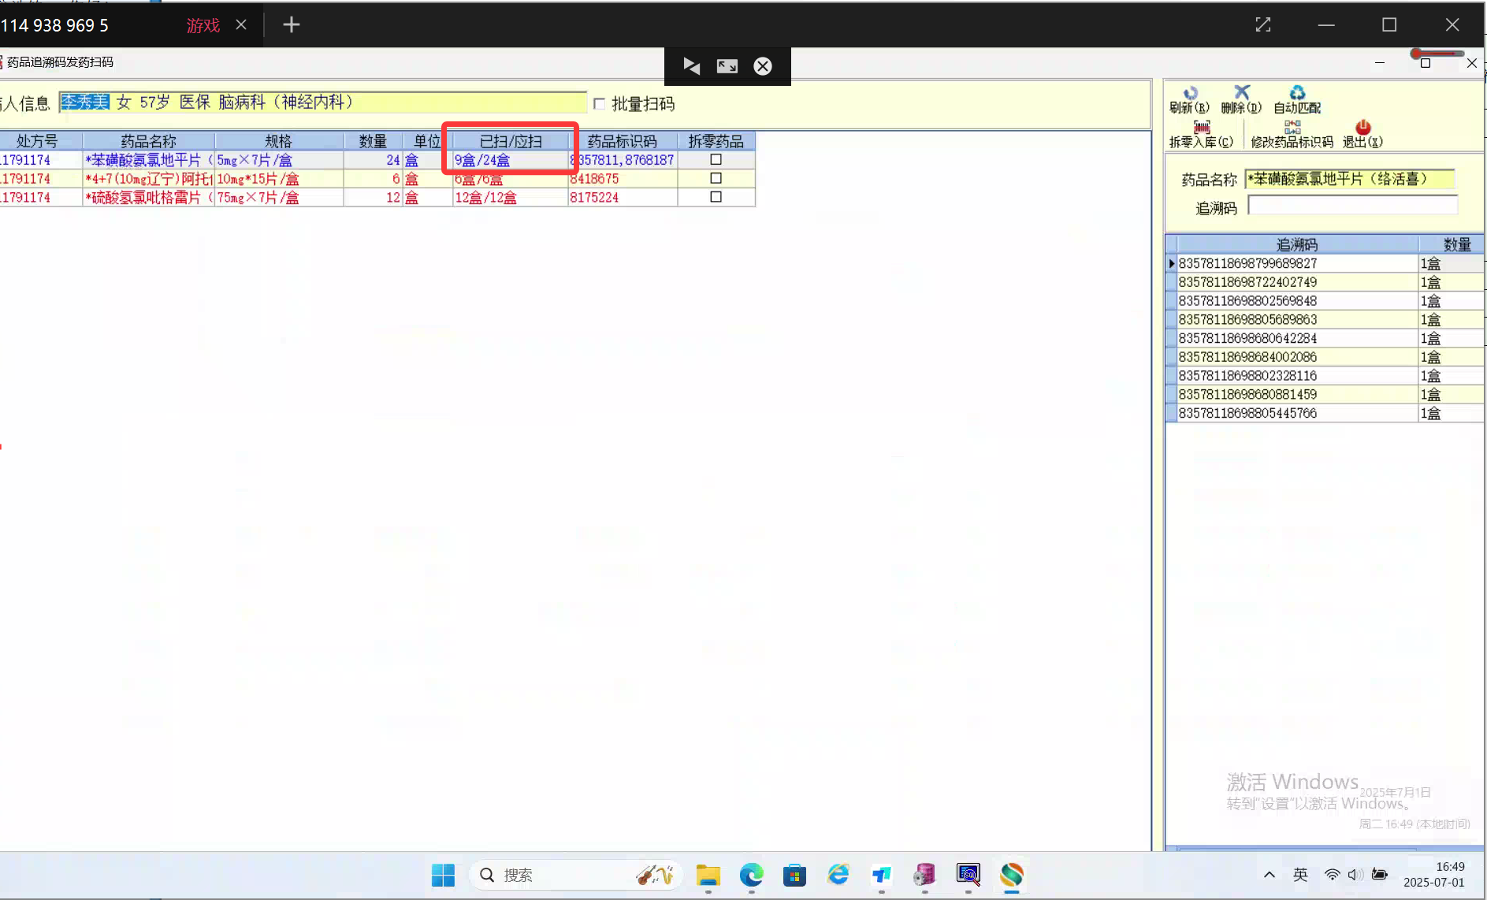Image resolution: width=1487 pixels, height=900 pixels.
Task: Click the circled X in the remote toolbar
Action: point(763,66)
